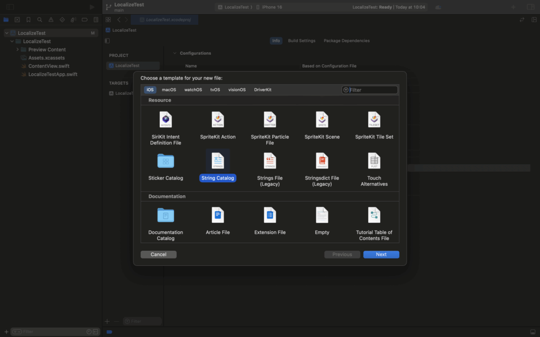Open the Build Settings tab
Viewport: 540px width, 337px height.
click(x=301, y=41)
